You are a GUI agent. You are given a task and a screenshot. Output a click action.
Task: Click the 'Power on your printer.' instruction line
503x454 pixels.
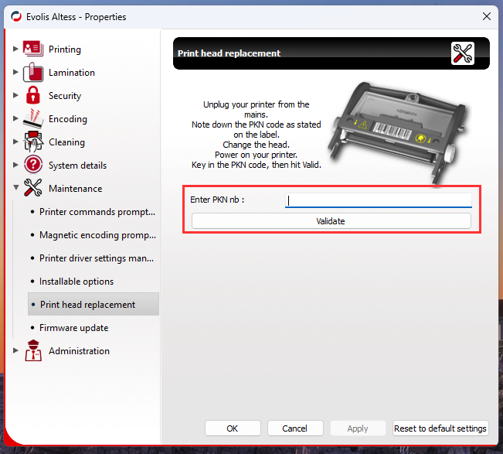[x=256, y=155]
